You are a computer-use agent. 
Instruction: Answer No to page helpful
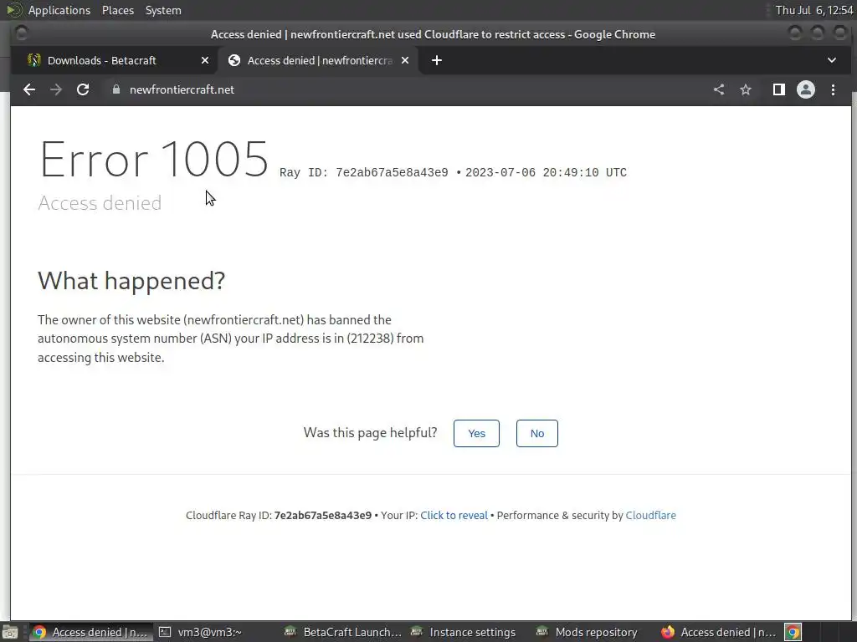tap(536, 434)
